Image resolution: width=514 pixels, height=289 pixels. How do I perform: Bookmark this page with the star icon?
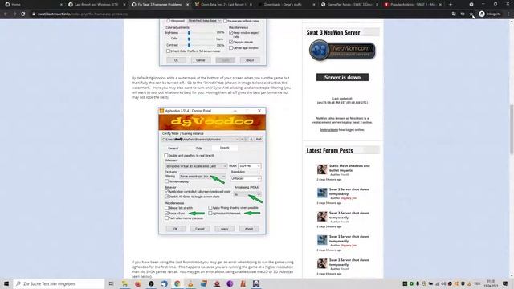471,14
